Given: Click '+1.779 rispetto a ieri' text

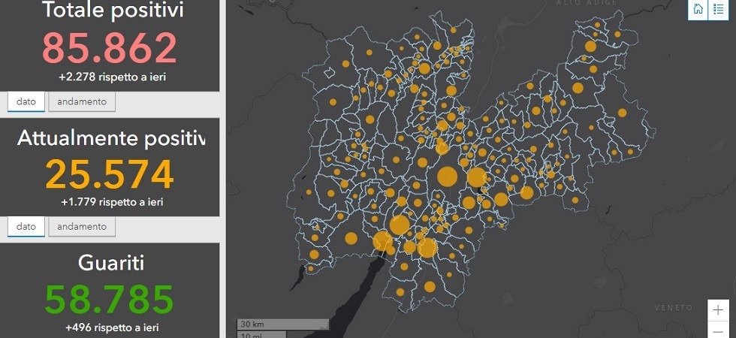Looking at the screenshot, I should click(112, 202).
